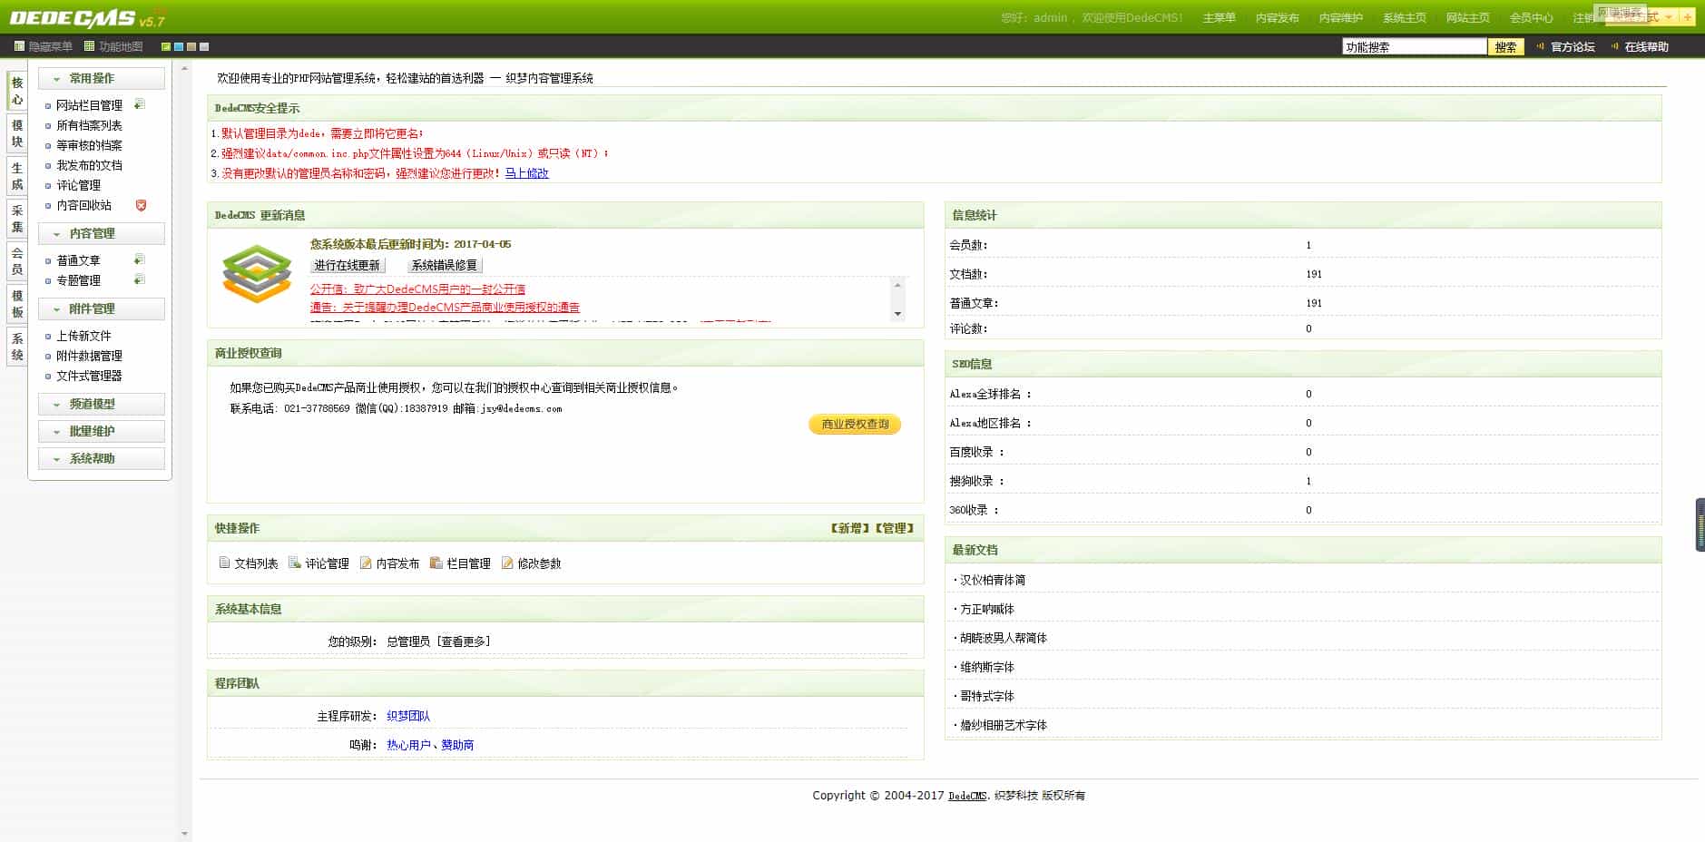Click the 内容发布 shortcut icon
This screenshot has width=1705, height=842.
(366, 563)
